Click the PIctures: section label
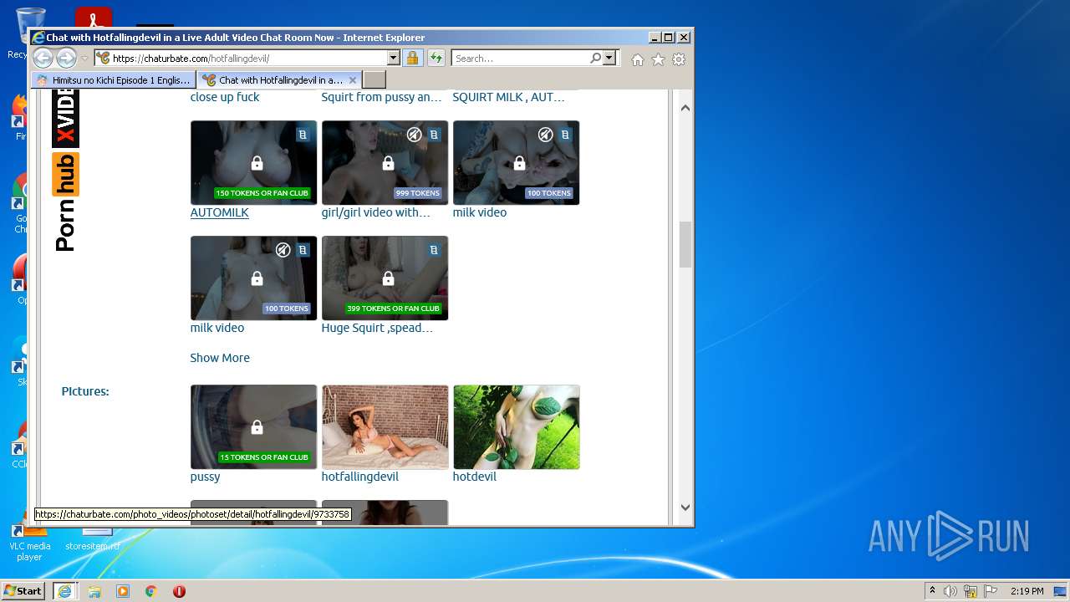Image resolution: width=1070 pixels, height=602 pixels. 85,391
